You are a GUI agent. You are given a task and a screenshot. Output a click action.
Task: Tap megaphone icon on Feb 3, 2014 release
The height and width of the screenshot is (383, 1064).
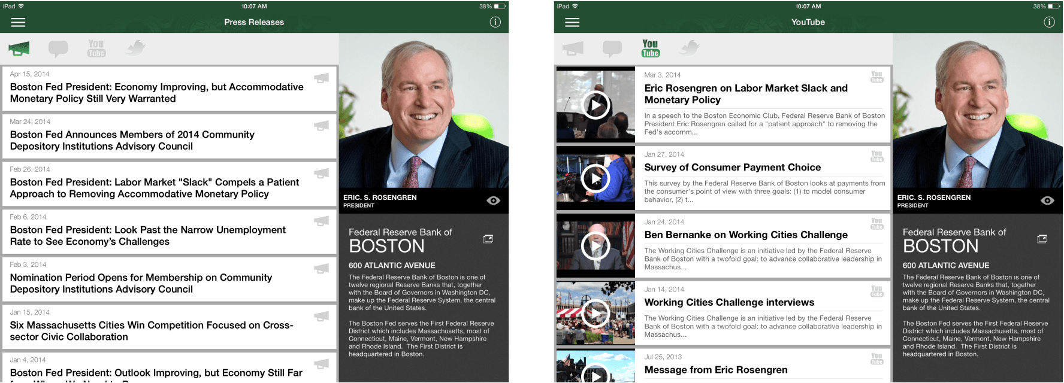point(322,269)
